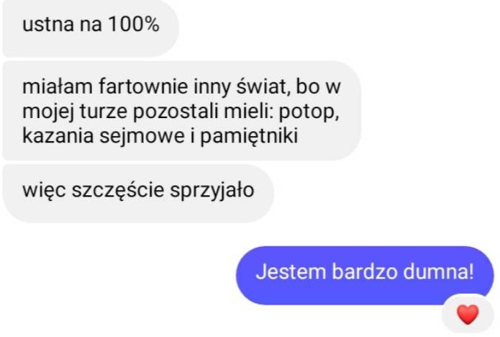Image resolution: width=500 pixels, height=337 pixels.
Task: Click the word "potop," in the message
Action: [x=309, y=112]
